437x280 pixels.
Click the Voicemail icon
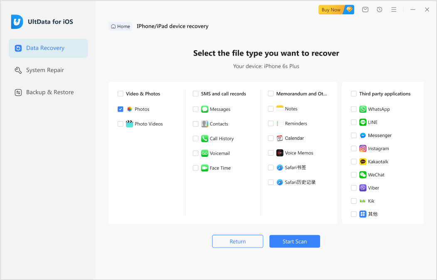[x=205, y=153]
